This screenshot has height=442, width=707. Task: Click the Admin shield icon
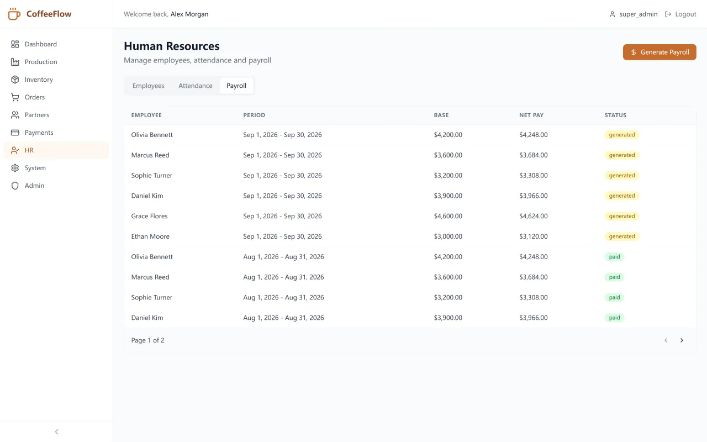[x=15, y=186]
